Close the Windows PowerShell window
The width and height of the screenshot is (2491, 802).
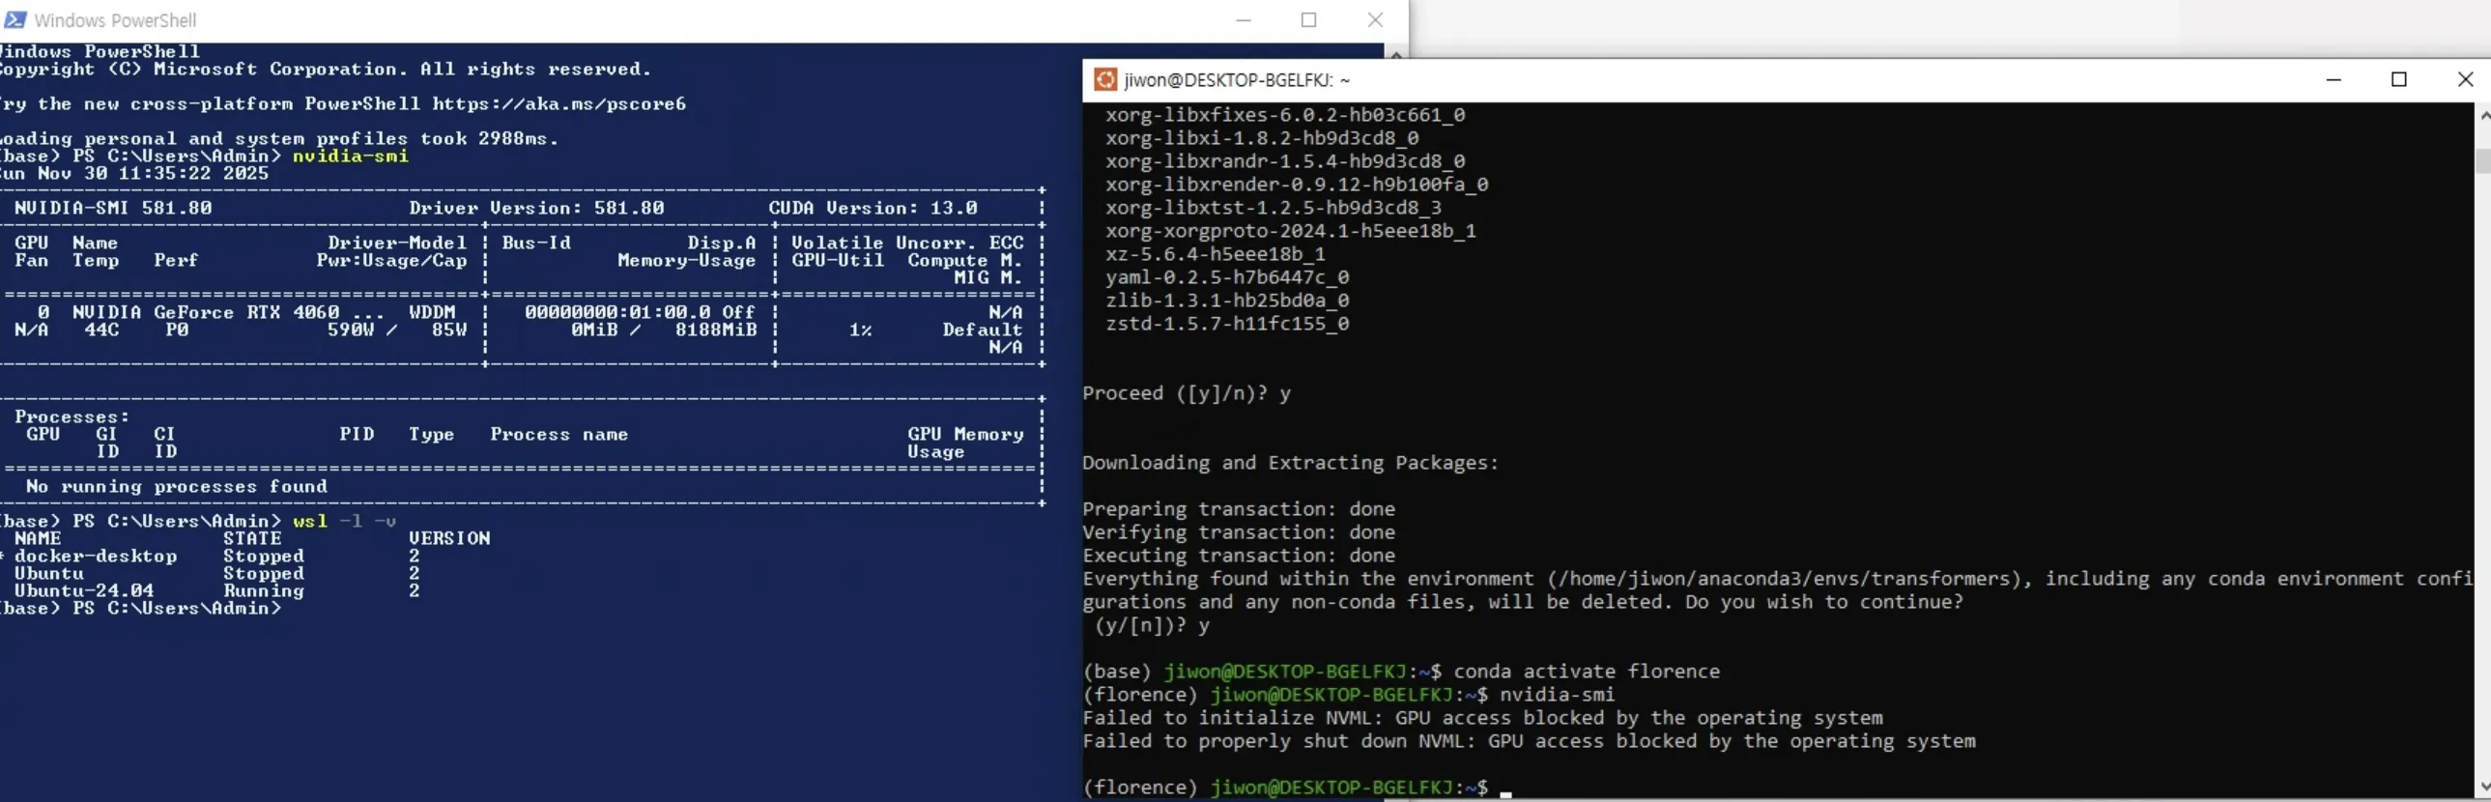click(x=1375, y=19)
